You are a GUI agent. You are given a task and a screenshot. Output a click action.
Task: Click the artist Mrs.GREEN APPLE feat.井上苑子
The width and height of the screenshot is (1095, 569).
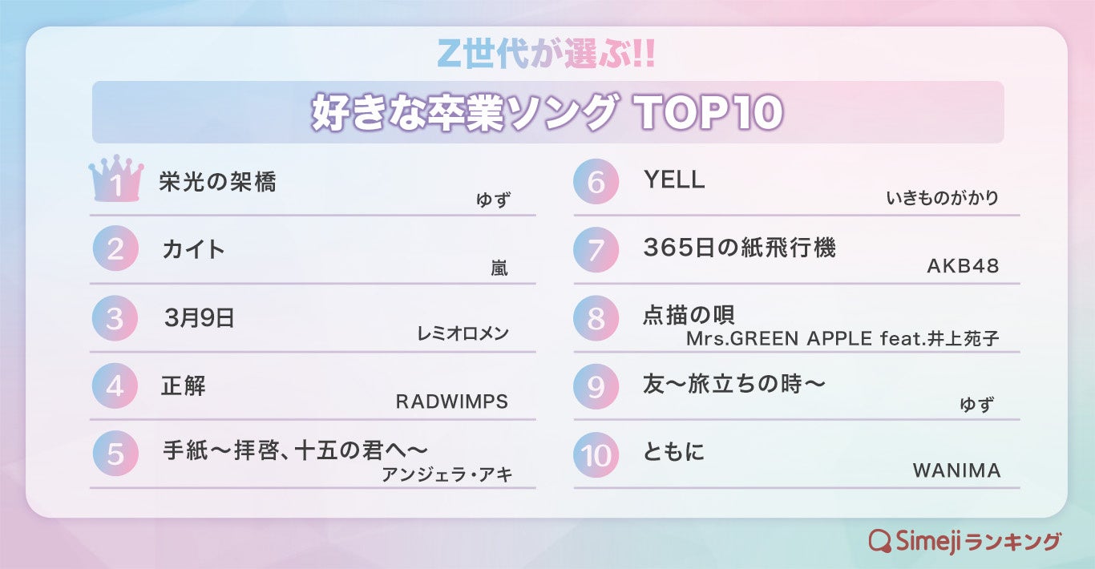(842, 338)
